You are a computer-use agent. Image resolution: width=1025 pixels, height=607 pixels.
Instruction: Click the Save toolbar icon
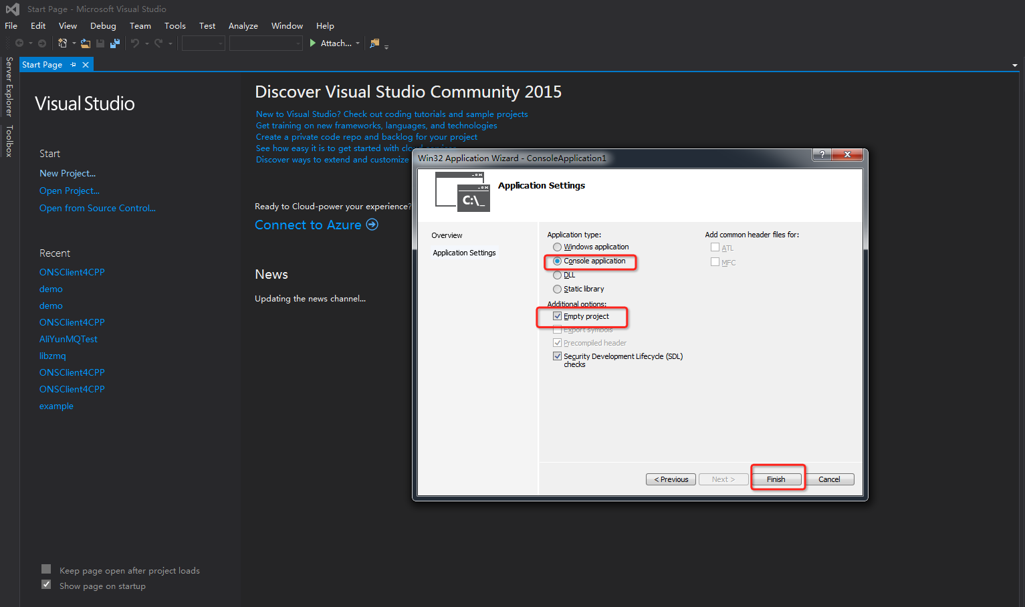pyautogui.click(x=100, y=43)
